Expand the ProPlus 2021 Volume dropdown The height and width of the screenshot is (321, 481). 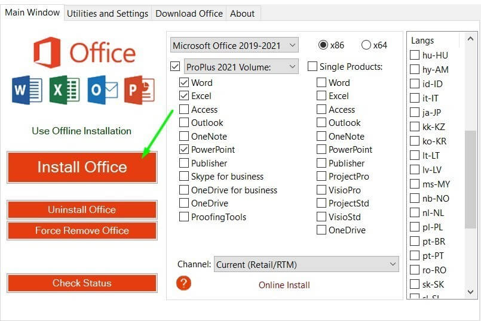[x=241, y=66]
